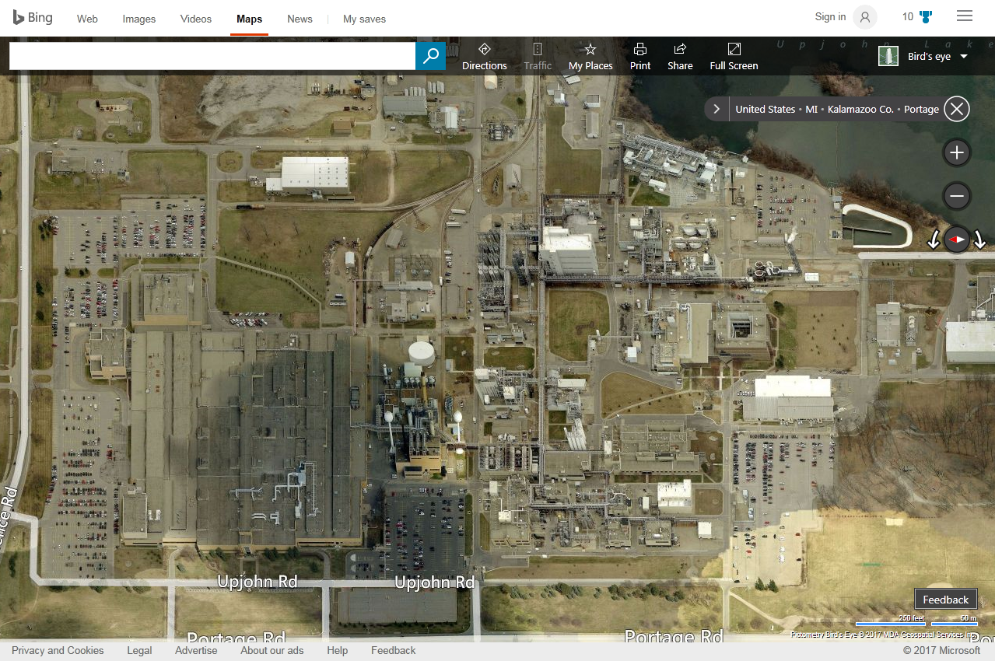995x661 pixels.
Task: Open the Bird's eye map style dropdown
Action: 923,56
